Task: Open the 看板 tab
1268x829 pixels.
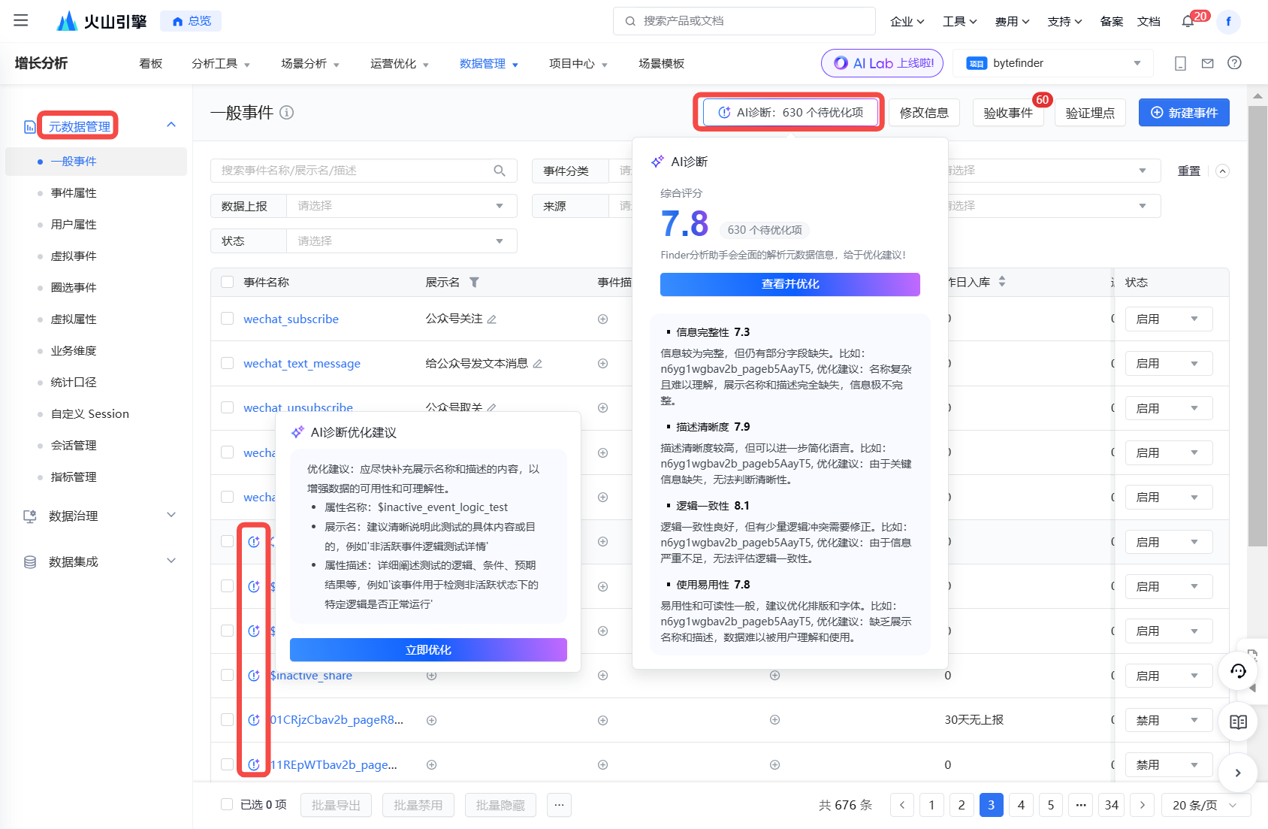Action: [x=151, y=64]
